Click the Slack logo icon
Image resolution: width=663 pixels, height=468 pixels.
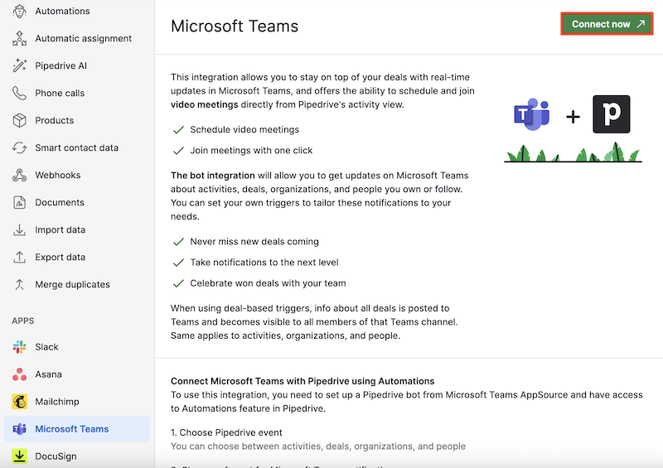pyautogui.click(x=19, y=347)
